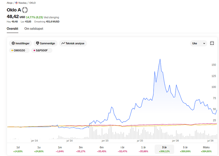Select the 6m time range
Screen dimensions: 219x156
[x=102, y=149]
